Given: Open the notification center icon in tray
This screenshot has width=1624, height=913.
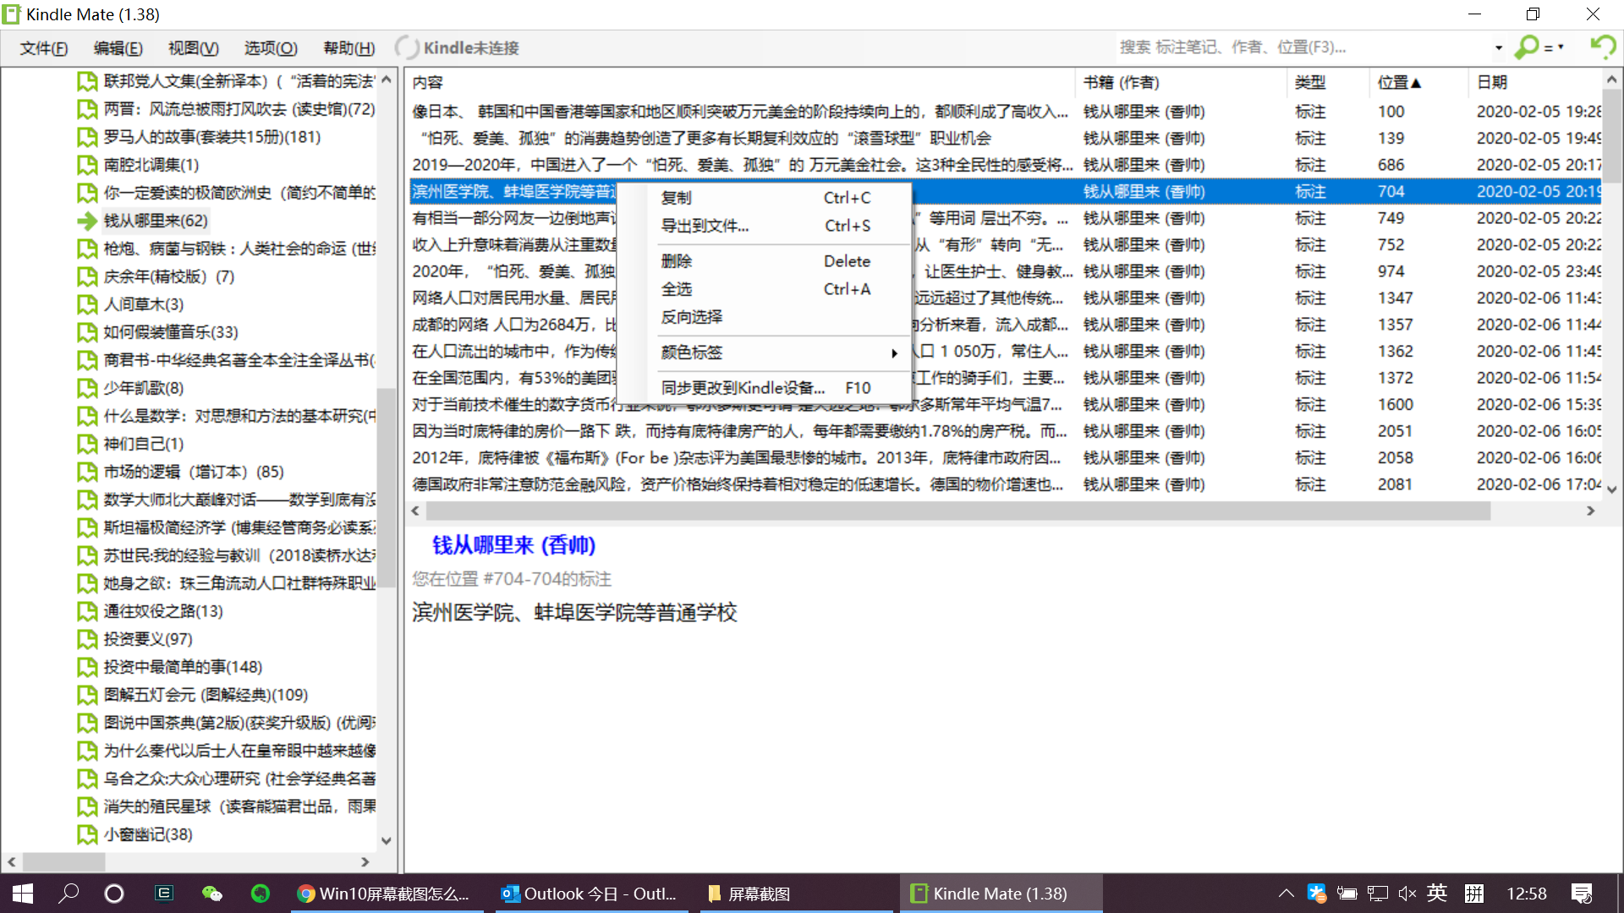Looking at the screenshot, I should point(1582,894).
